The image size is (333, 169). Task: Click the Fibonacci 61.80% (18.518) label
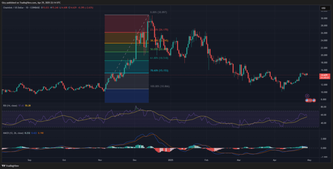click(x=159, y=58)
